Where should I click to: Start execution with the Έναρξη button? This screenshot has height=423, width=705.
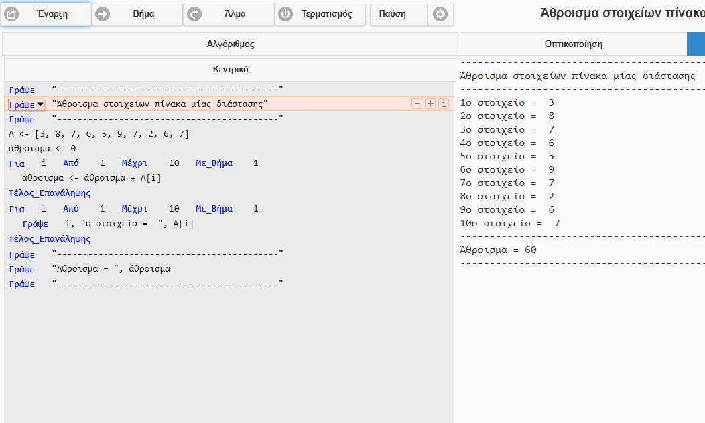tap(46, 14)
